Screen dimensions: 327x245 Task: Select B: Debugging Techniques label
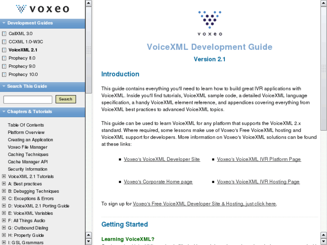pos(34,191)
